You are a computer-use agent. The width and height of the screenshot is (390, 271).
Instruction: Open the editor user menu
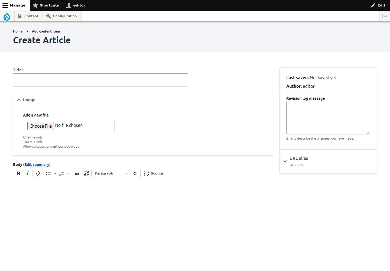click(x=76, y=5)
